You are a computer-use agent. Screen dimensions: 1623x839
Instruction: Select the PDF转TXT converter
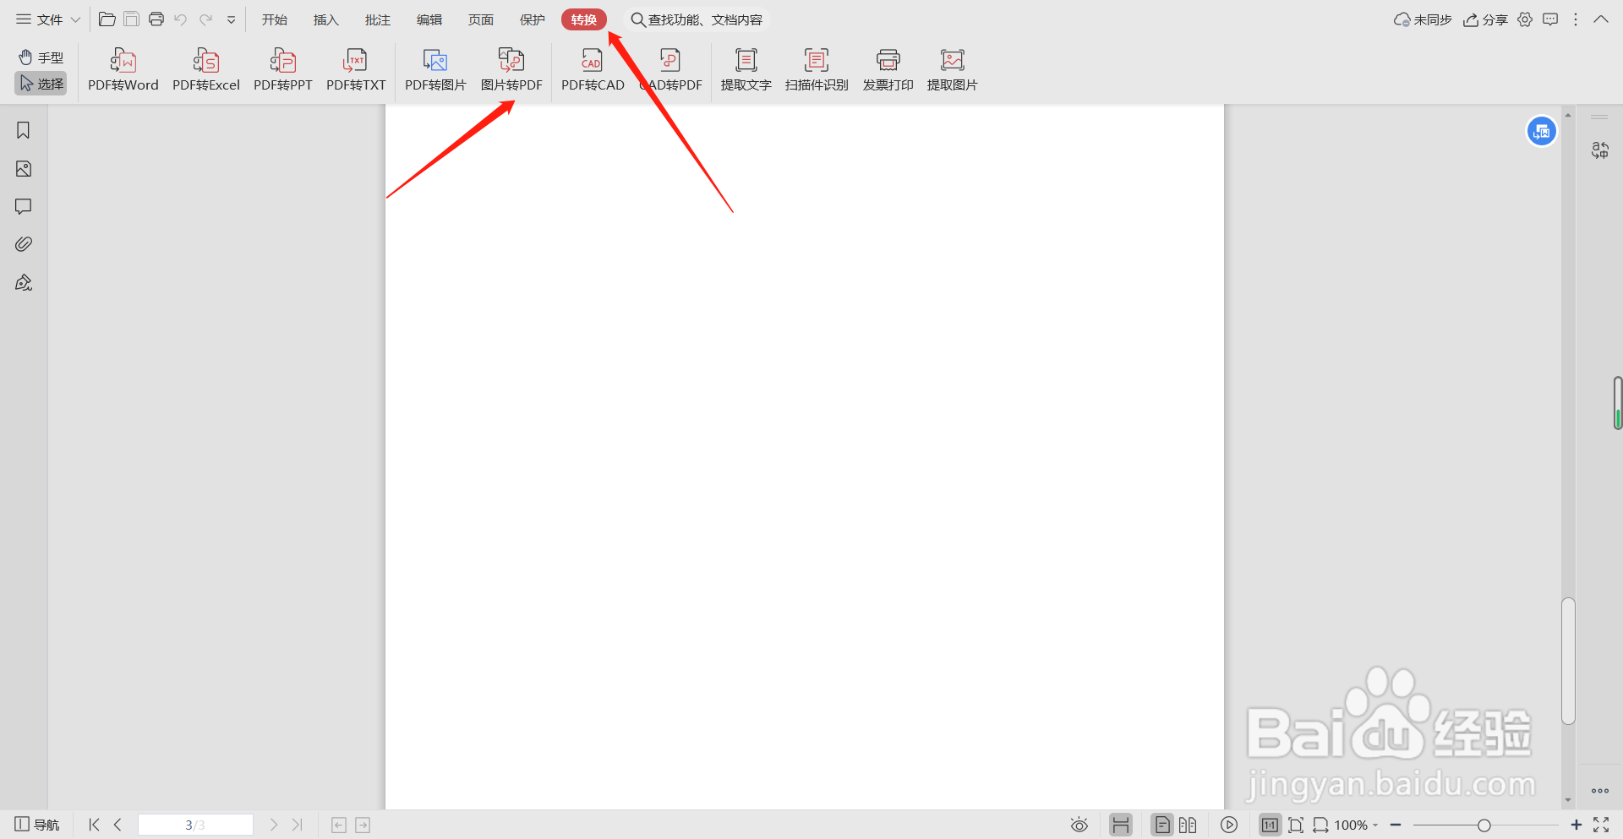(356, 69)
